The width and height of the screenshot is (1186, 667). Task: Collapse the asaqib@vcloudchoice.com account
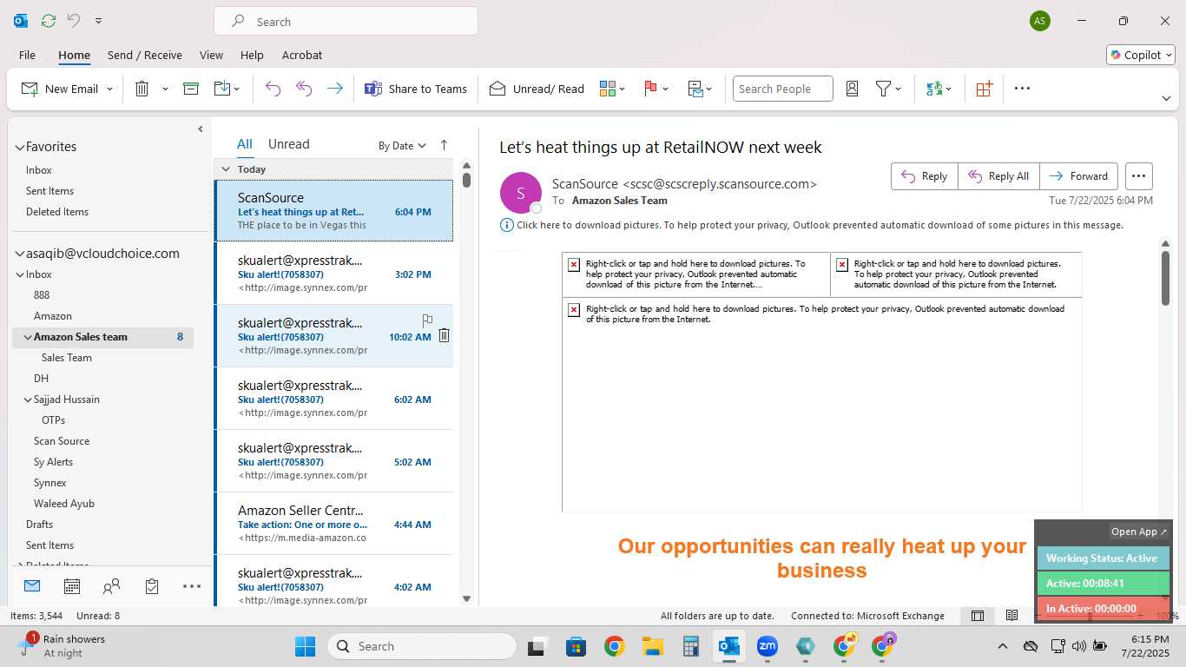[x=19, y=254]
